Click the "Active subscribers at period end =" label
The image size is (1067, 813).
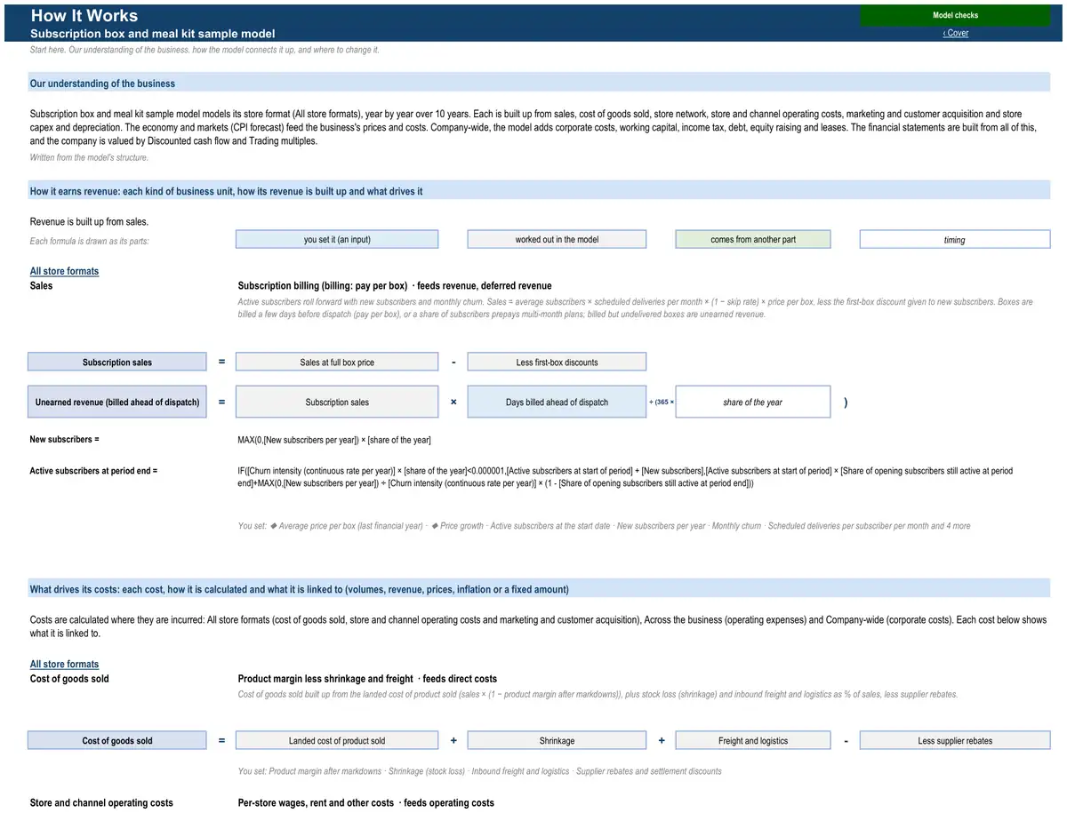93,470
